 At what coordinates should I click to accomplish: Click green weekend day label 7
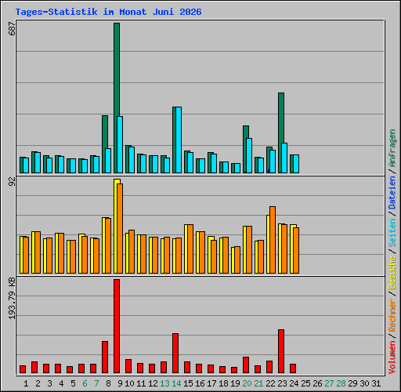(96, 383)
